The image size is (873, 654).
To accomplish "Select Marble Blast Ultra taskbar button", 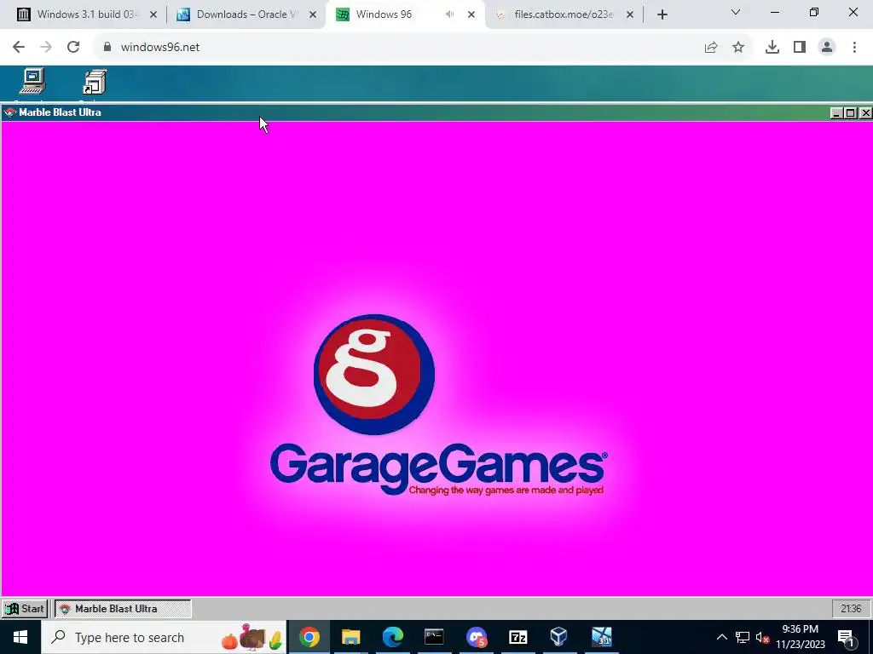I will click(123, 608).
